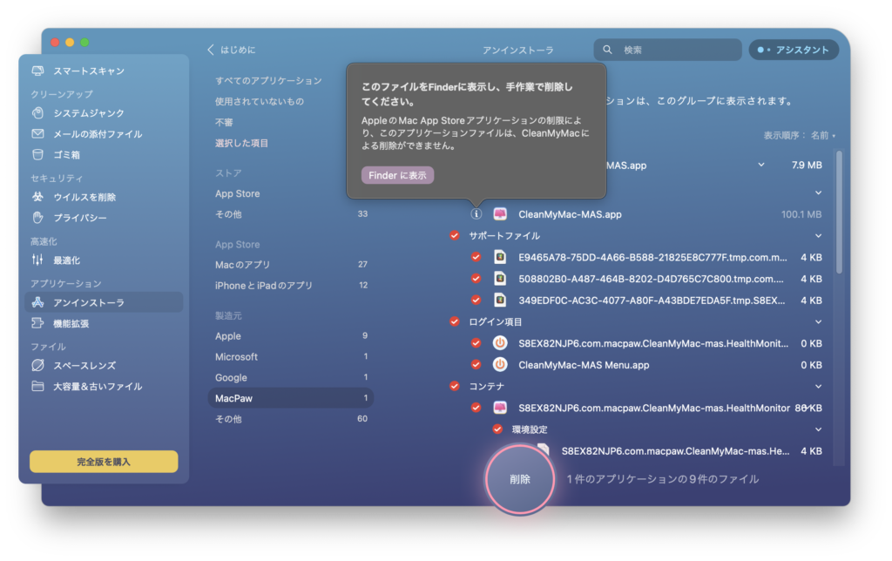
Task: Collapse the ログイン項目 section chevron
Action: coord(818,321)
